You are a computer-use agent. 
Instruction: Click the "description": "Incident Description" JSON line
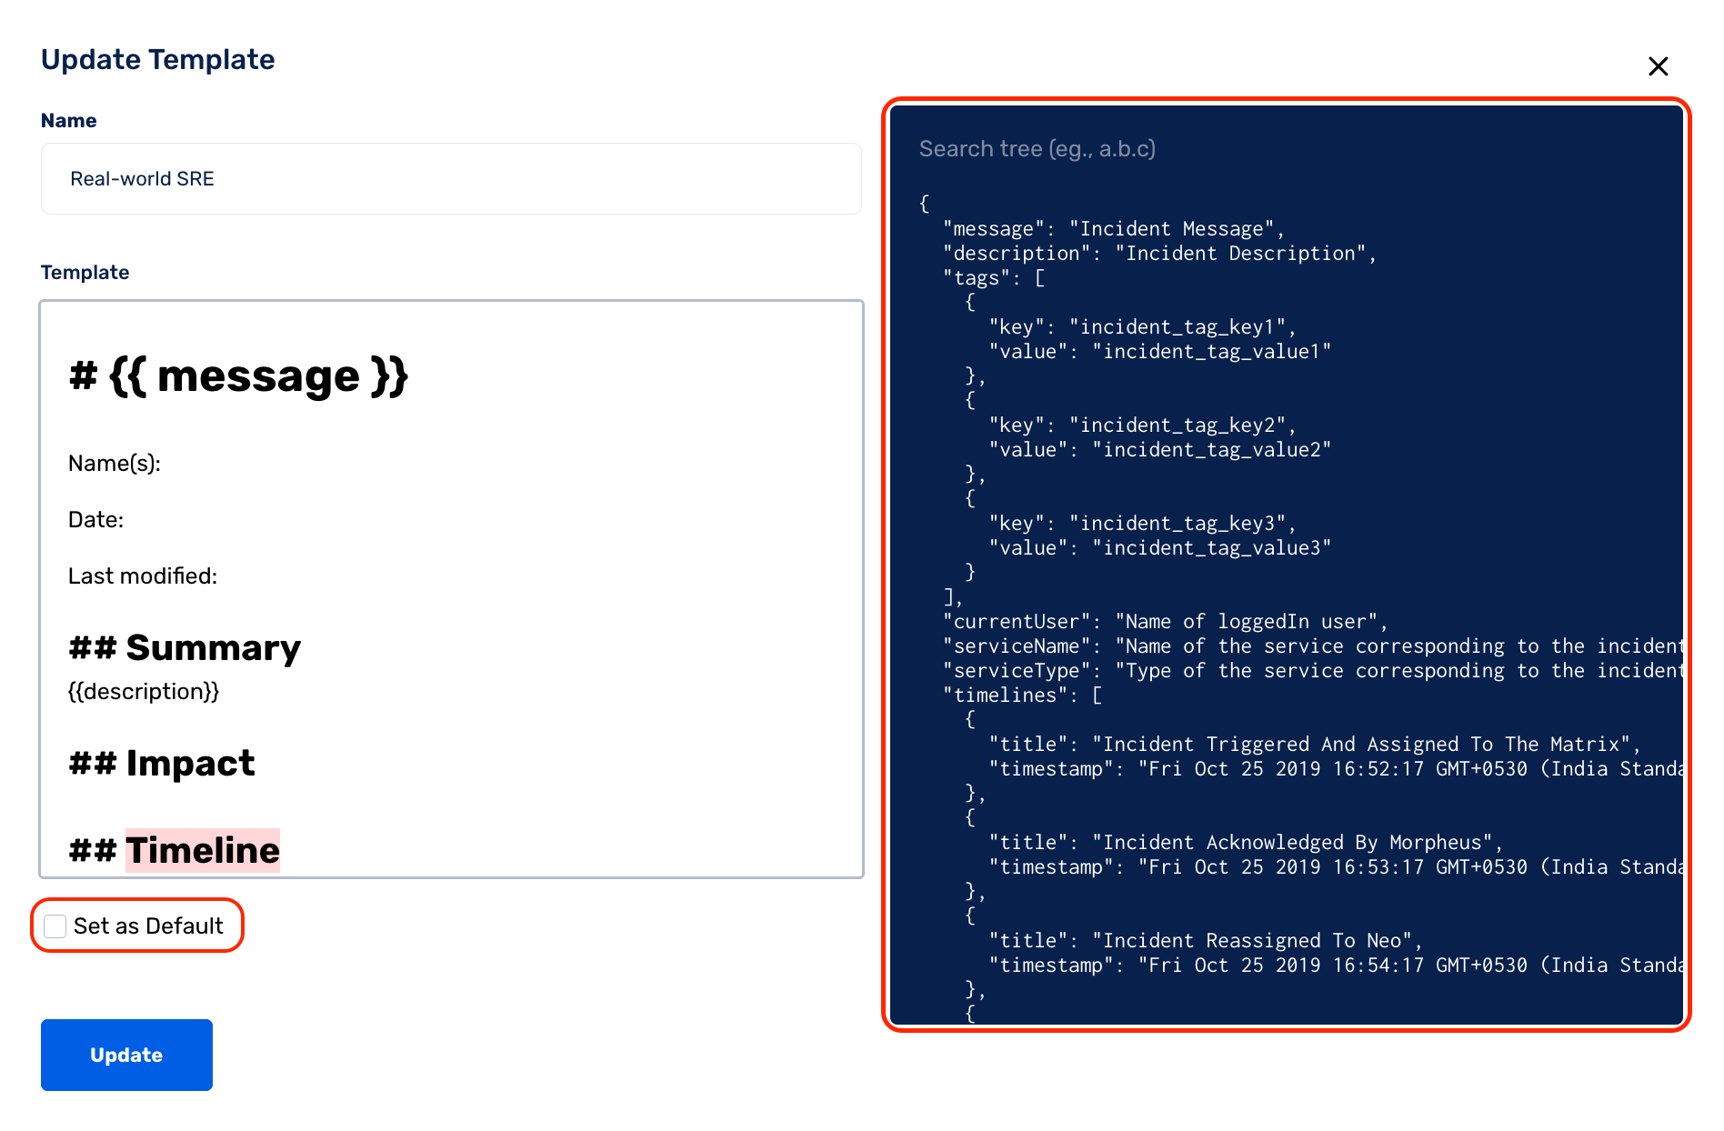coord(1159,254)
